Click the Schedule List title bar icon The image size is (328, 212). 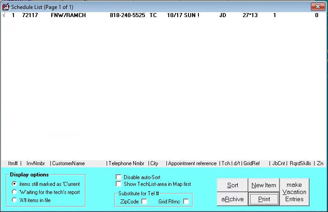[x=6, y=7]
